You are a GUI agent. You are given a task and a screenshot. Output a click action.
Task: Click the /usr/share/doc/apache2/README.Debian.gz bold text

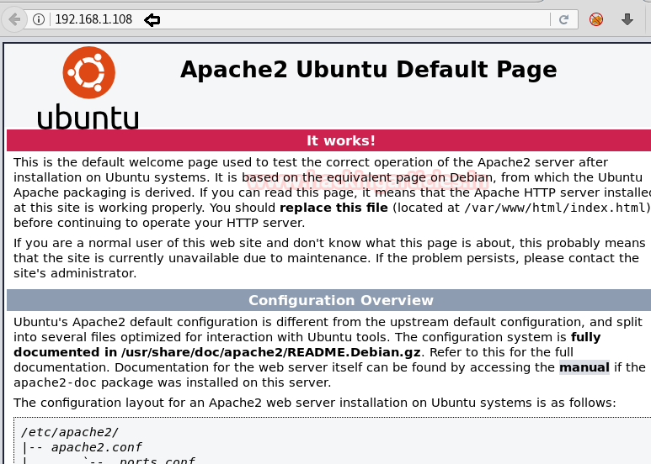270,352
